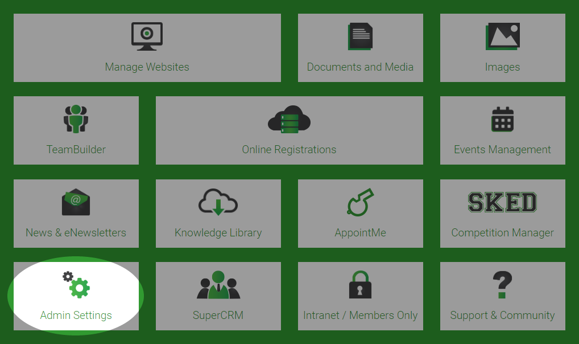This screenshot has width=579, height=344.
Task: Open the Images text label
Action: coord(503,67)
